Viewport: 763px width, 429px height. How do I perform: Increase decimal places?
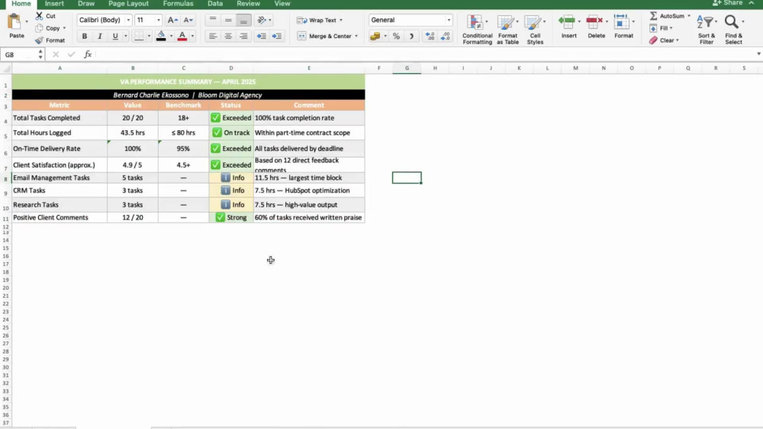pos(430,36)
